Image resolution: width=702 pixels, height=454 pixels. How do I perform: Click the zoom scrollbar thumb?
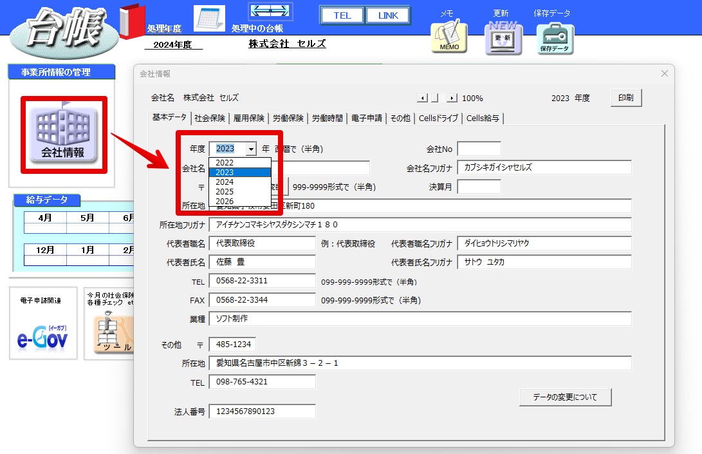click(434, 98)
